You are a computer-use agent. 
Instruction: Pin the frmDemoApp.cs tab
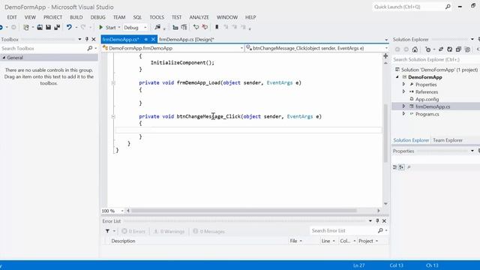pyautogui.click(x=146, y=40)
